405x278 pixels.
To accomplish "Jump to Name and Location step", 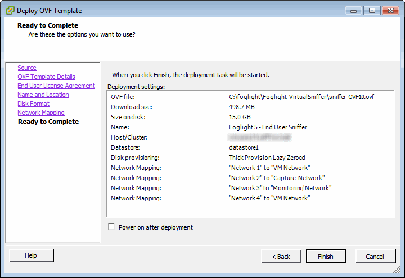I will pos(43,95).
